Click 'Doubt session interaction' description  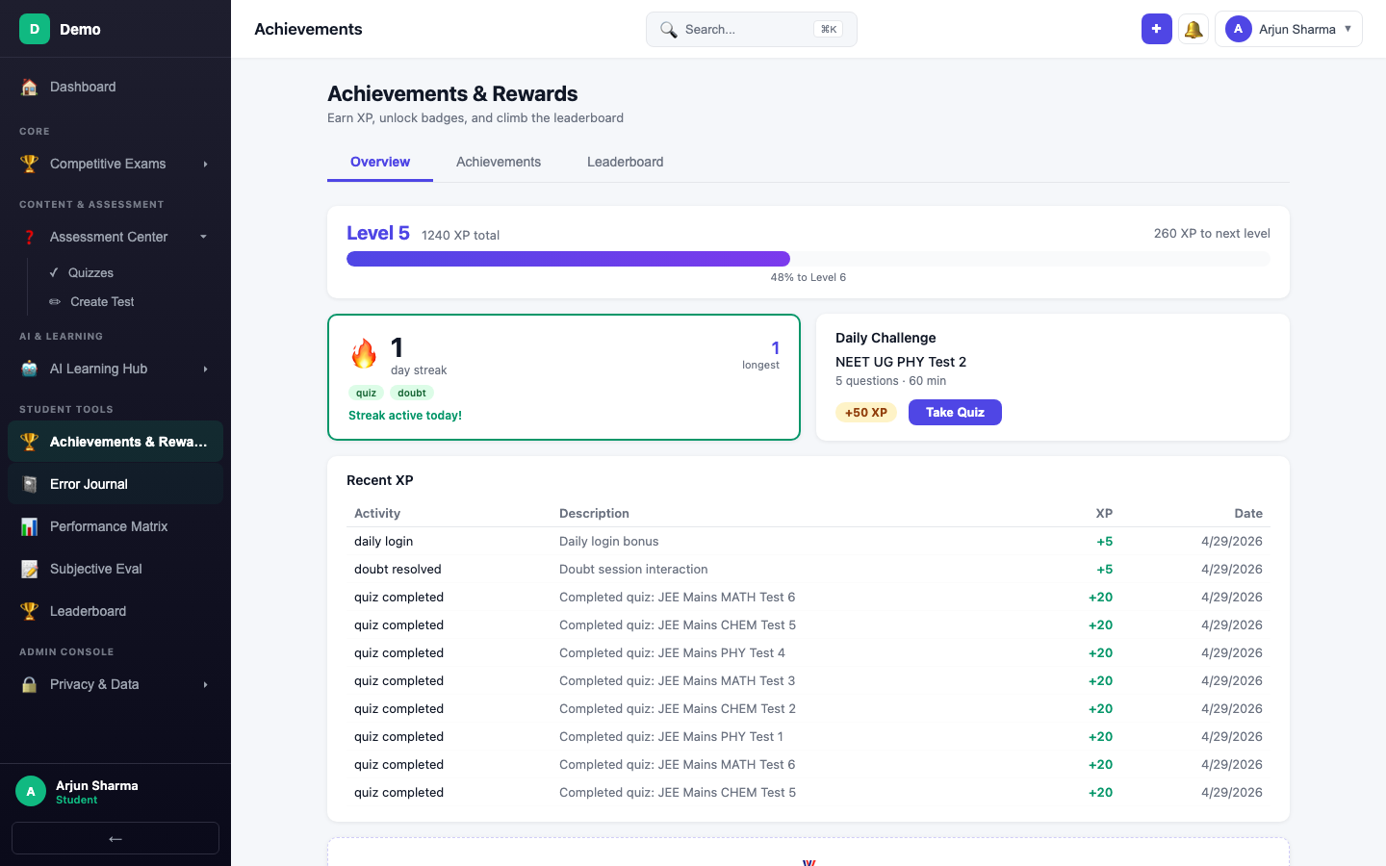[633, 570]
